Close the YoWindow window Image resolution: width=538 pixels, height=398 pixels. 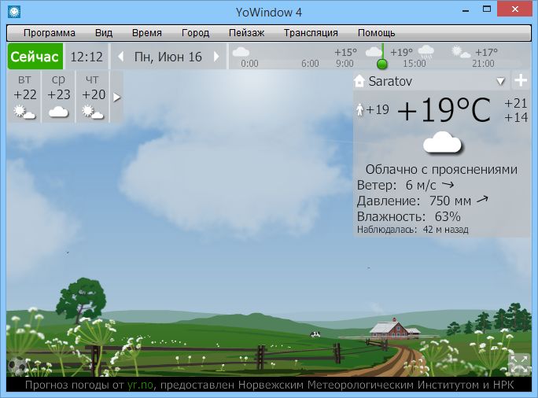[x=515, y=9]
